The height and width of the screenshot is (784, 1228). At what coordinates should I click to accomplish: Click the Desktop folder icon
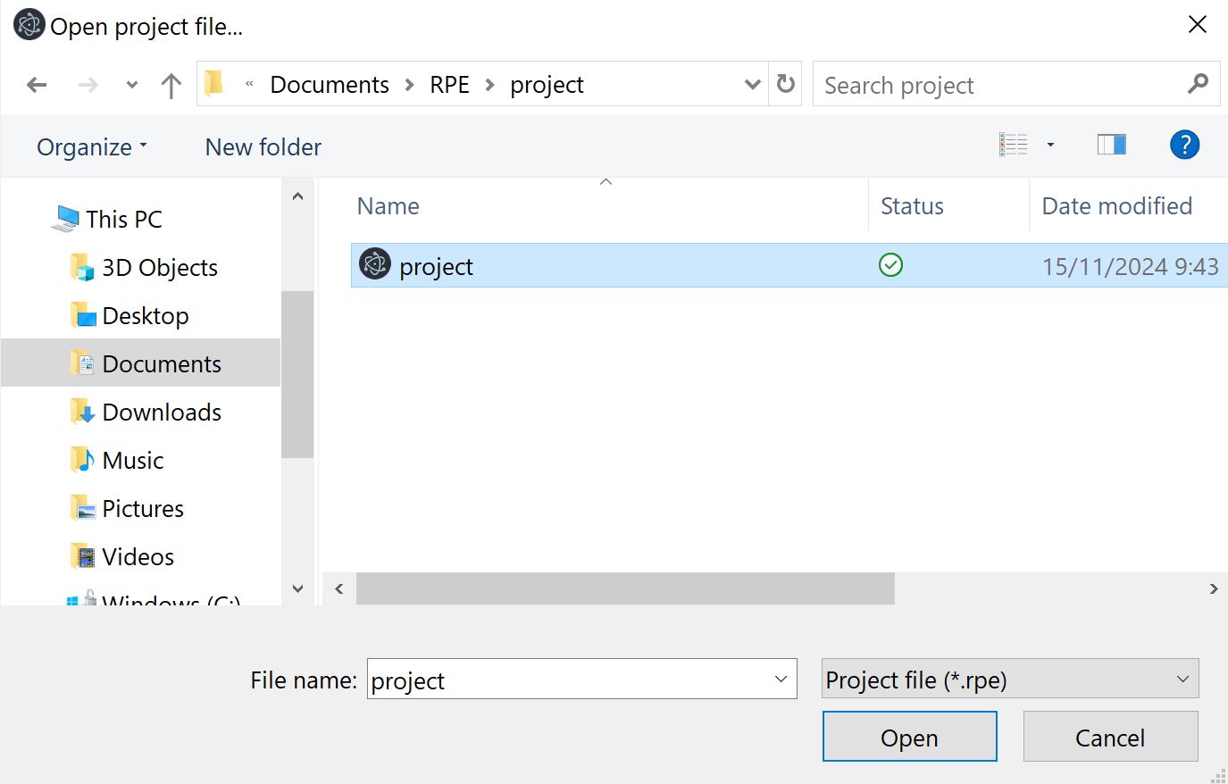82,315
